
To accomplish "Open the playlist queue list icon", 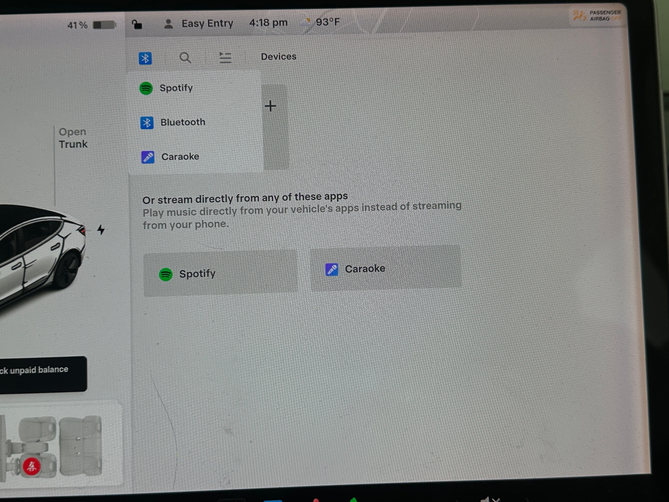I will (225, 57).
